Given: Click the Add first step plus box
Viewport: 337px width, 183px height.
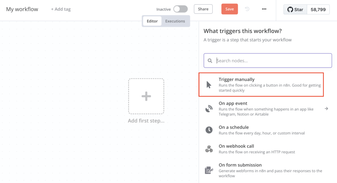Looking at the screenshot, I should click(x=146, y=96).
